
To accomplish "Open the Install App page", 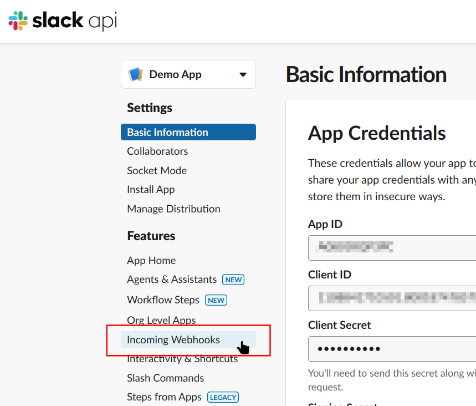I will click(x=151, y=190).
